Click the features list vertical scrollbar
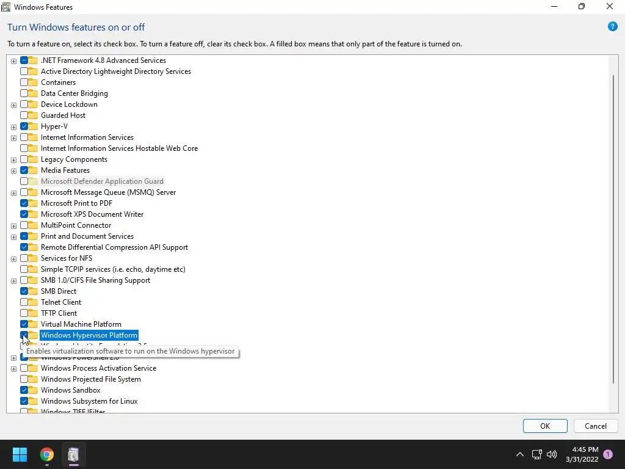This screenshot has height=469, width=625. coord(613,230)
